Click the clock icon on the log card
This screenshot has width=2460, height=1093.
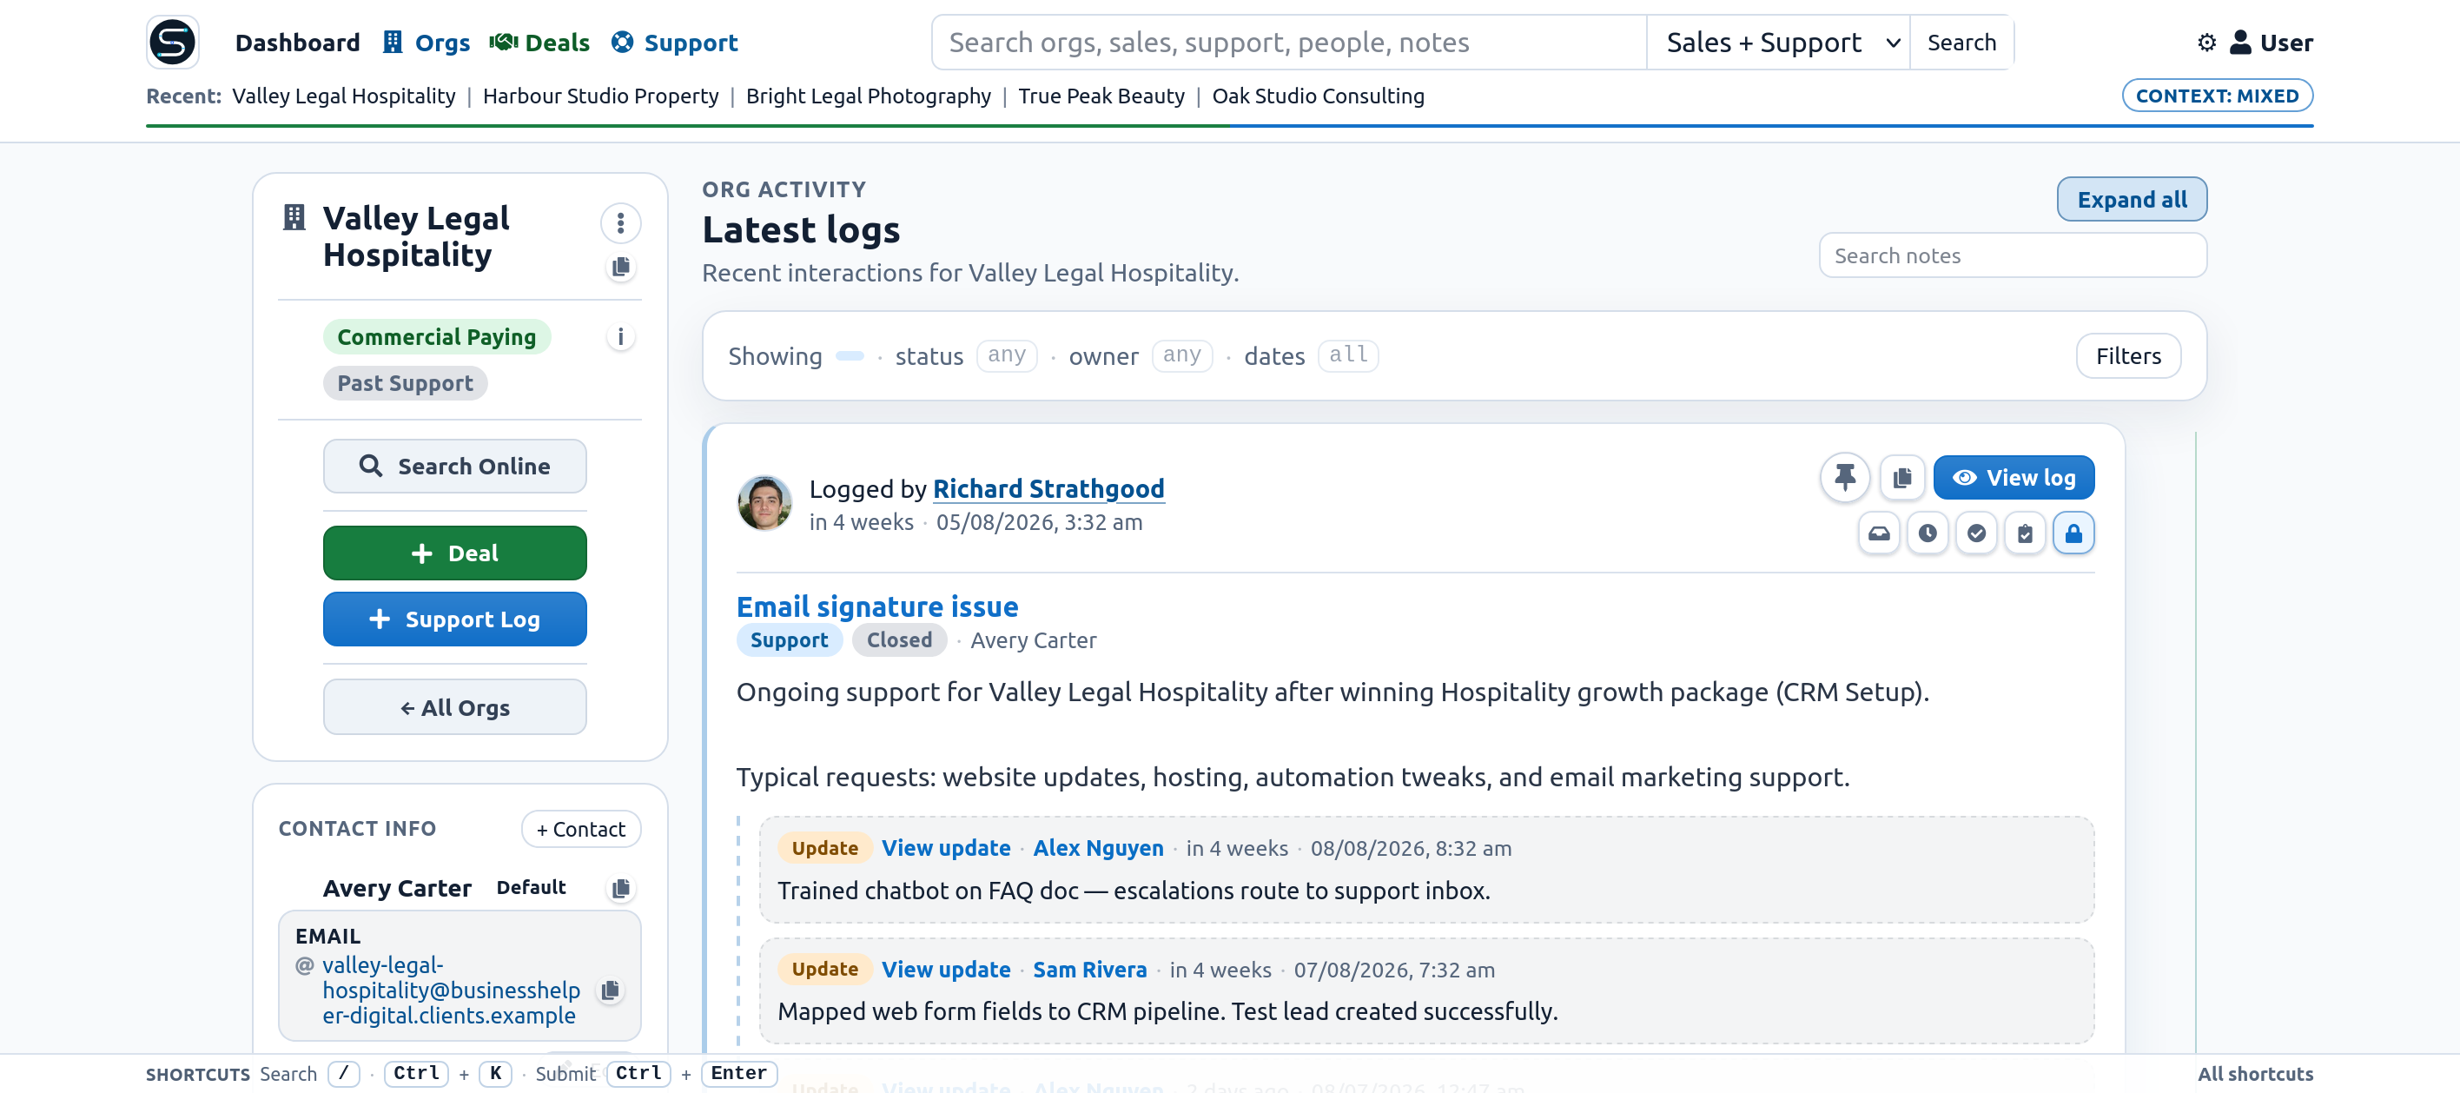click(x=1928, y=533)
